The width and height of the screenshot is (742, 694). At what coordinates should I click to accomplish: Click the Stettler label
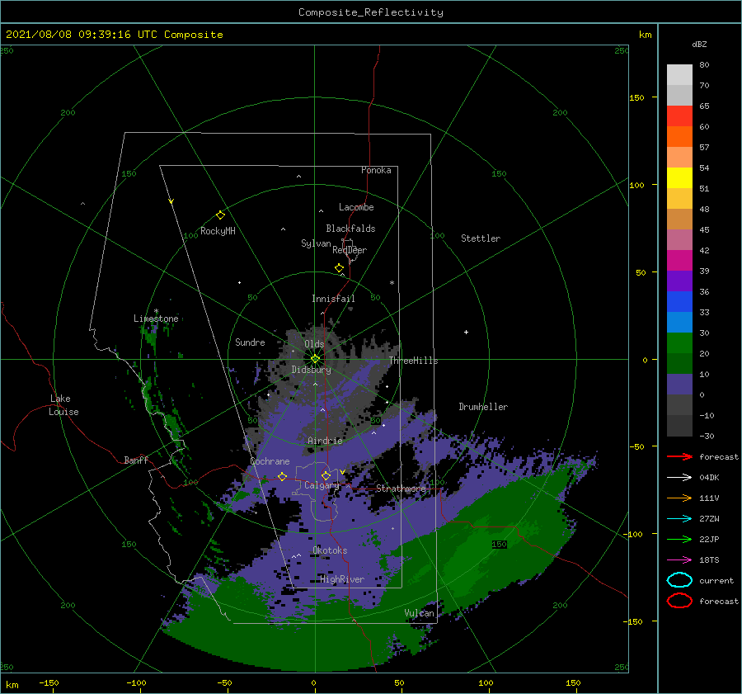481,238
